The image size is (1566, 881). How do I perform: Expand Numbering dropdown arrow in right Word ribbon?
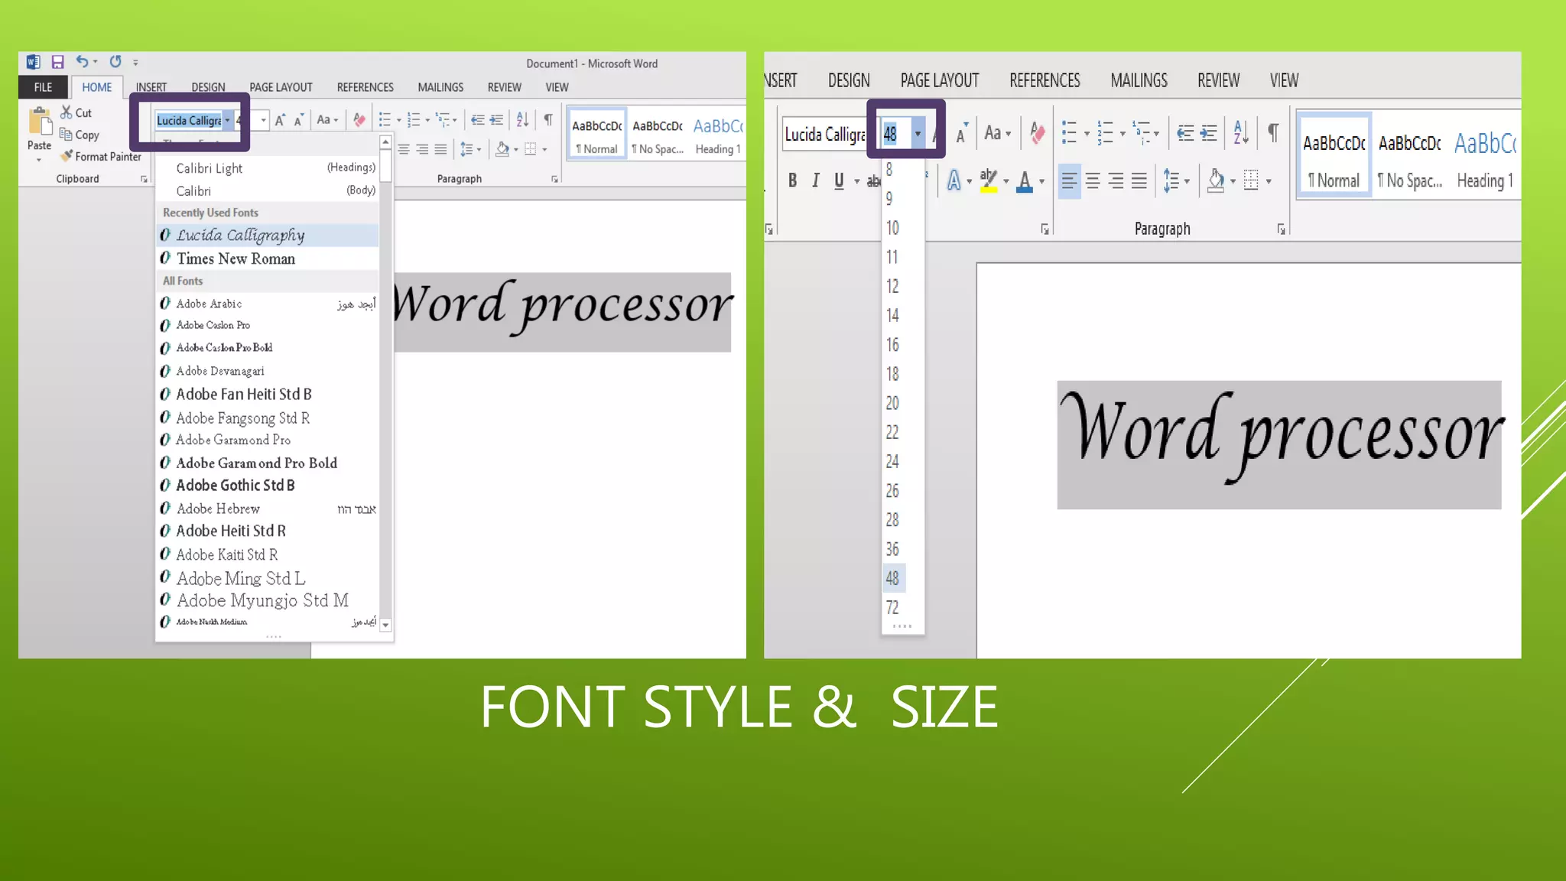(1122, 134)
